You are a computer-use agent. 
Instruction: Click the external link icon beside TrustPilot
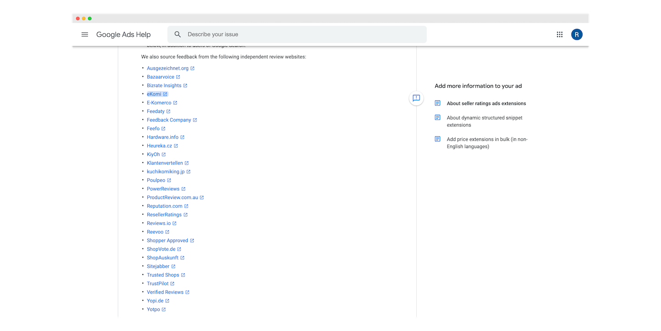pyautogui.click(x=173, y=284)
